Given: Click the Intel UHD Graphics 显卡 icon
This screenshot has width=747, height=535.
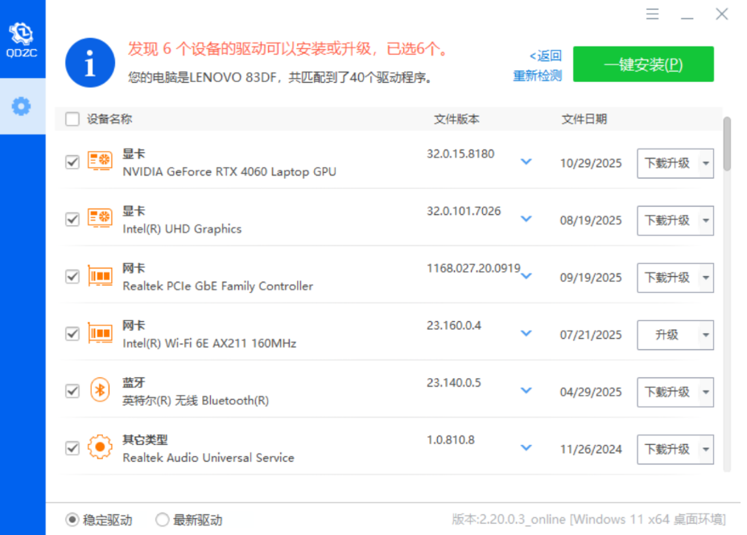Looking at the screenshot, I should [x=100, y=219].
